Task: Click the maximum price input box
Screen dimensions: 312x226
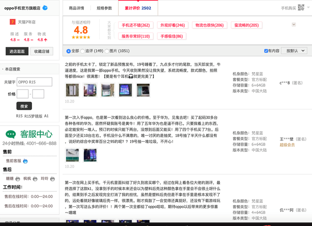Action: tap(38, 94)
